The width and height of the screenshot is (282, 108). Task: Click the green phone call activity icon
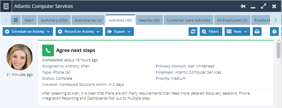coord(48,50)
